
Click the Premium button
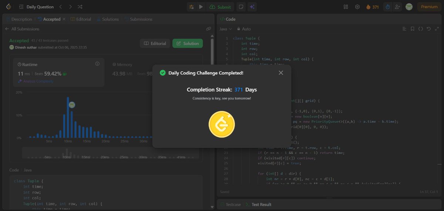pos(429,7)
